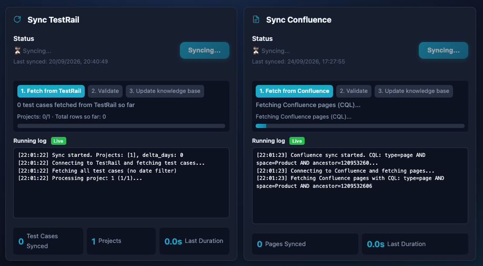Click the Pages Synced stat card
This screenshot has width=483, height=266.
[305, 244]
